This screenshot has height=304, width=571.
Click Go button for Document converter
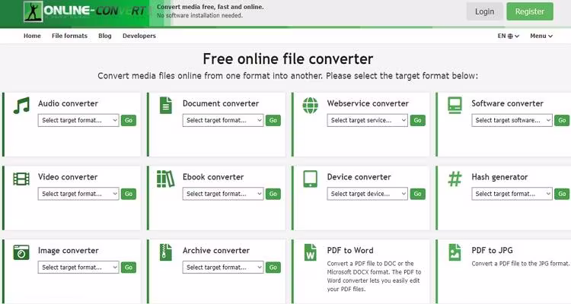pos(273,120)
